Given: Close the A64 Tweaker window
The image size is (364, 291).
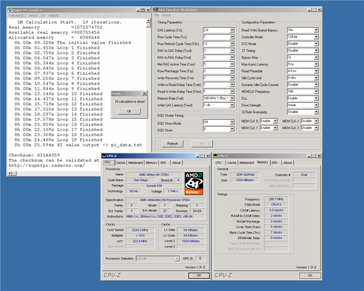Looking at the screenshot, I should [x=318, y=9].
